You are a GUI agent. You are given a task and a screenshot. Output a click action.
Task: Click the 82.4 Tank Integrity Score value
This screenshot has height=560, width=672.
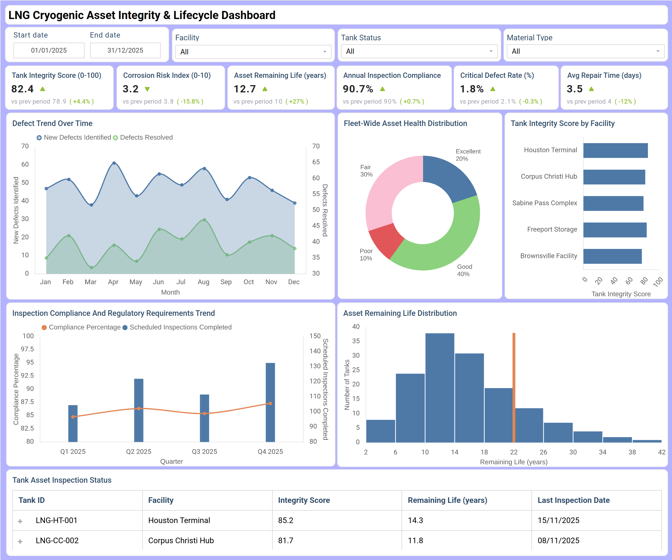coord(22,89)
